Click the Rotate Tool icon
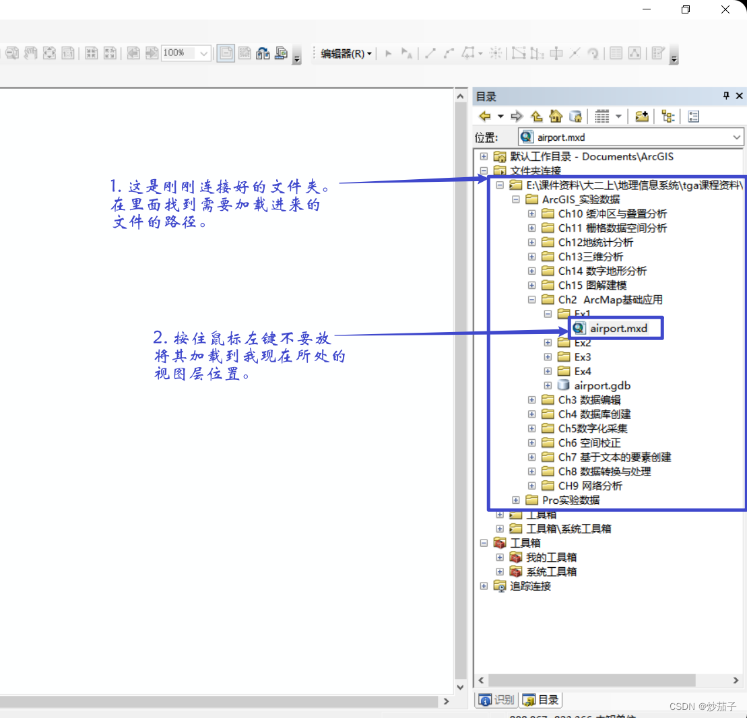Screen dimensions: 747x718 click(593, 53)
